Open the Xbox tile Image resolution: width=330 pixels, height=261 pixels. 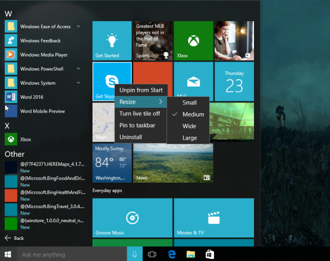[x=193, y=41]
